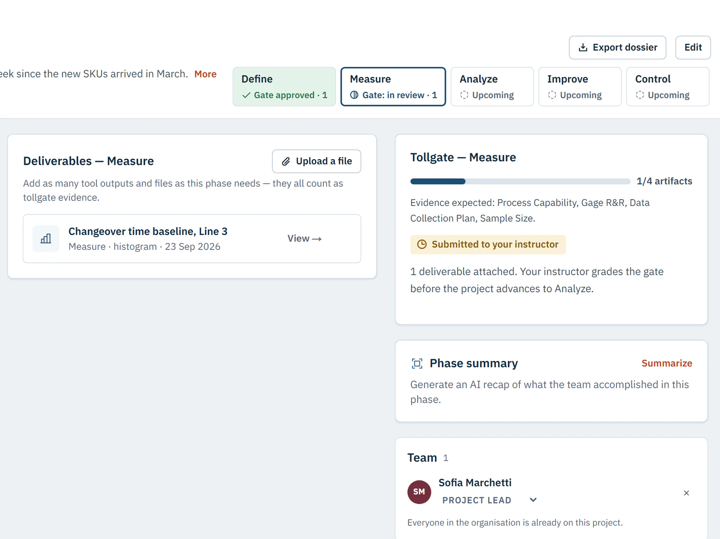
Task: Click the dashed circle icon under Control
Action: point(640,95)
